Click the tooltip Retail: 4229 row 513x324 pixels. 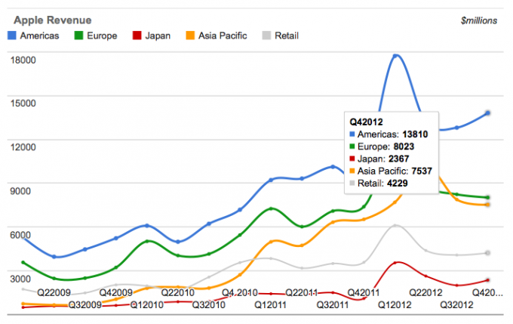[379, 183]
